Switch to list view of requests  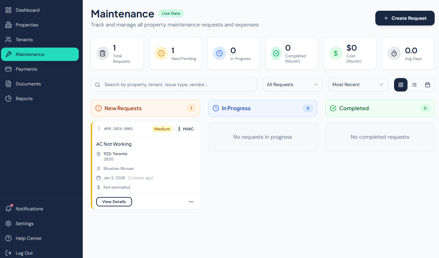(x=414, y=84)
